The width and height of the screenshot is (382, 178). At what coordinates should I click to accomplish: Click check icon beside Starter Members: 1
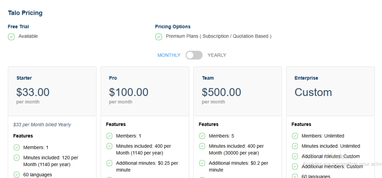17,147
